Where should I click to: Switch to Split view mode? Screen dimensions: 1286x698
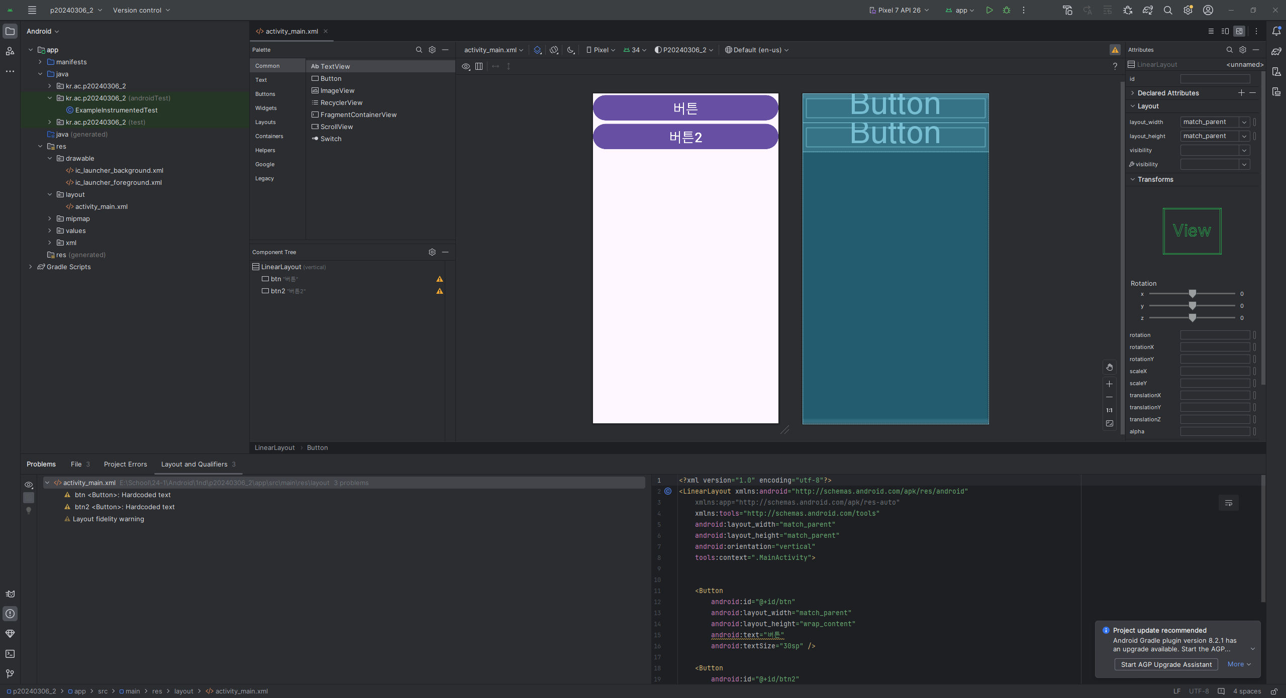[1225, 31]
